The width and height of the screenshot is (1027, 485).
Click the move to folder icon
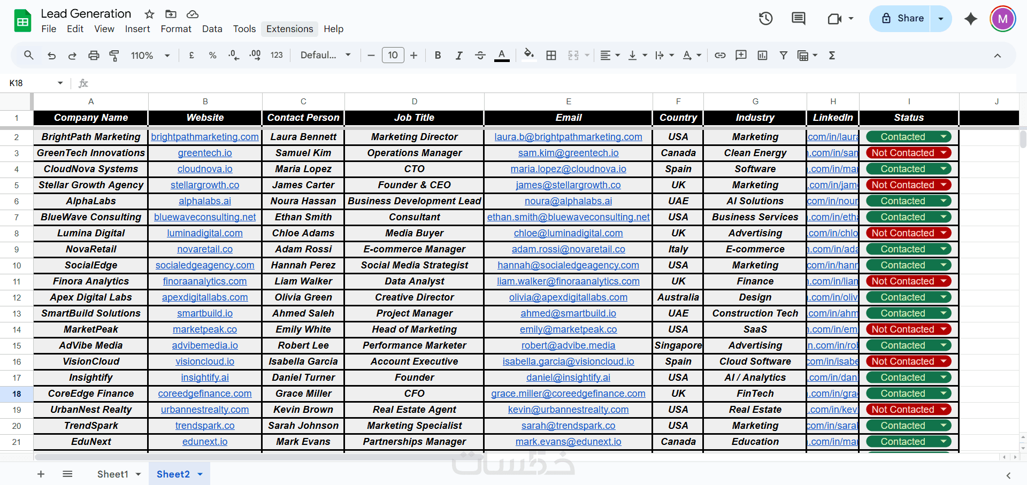171,14
